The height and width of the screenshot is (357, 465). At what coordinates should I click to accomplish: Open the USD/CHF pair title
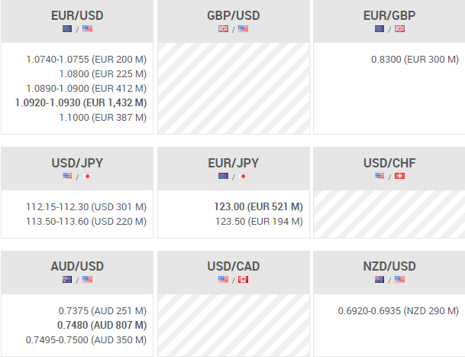tap(389, 163)
